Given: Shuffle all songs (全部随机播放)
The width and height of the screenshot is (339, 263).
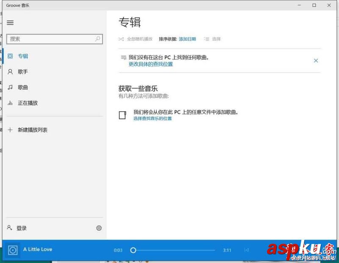Looking at the screenshot, I should click(x=135, y=39).
